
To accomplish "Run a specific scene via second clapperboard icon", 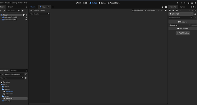I will pos(192,3).
